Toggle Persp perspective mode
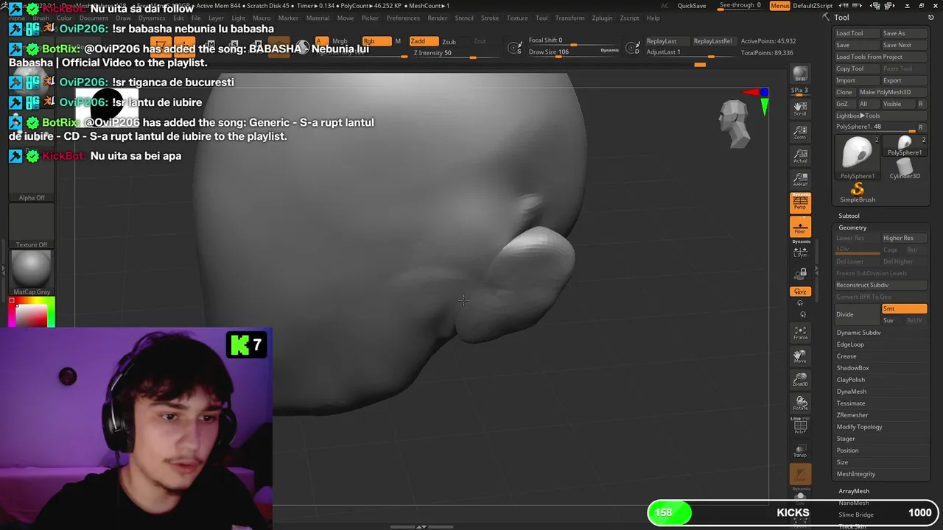943x530 pixels. pyautogui.click(x=800, y=202)
